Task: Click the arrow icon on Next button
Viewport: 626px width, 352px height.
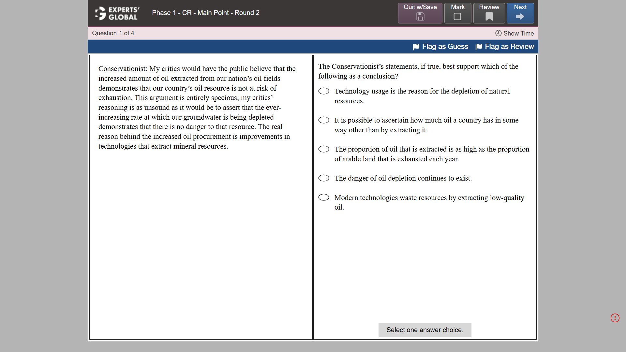Action: tap(520, 17)
